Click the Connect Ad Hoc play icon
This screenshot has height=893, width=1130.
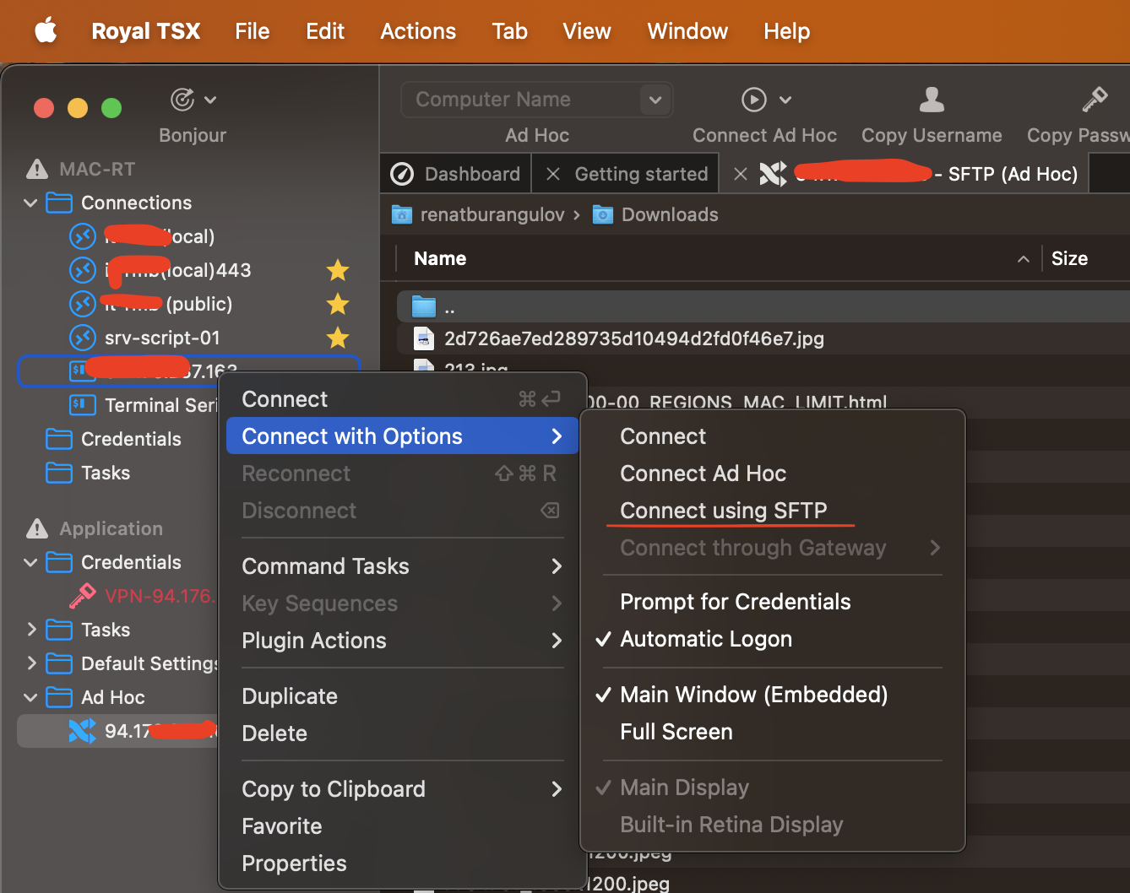(x=753, y=100)
